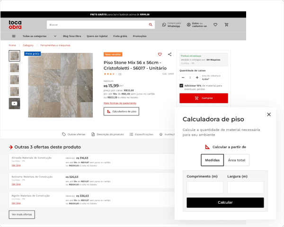Click the black Calcular button
Image resolution: width=284 pixels, height=227 pixels.
coord(225,202)
